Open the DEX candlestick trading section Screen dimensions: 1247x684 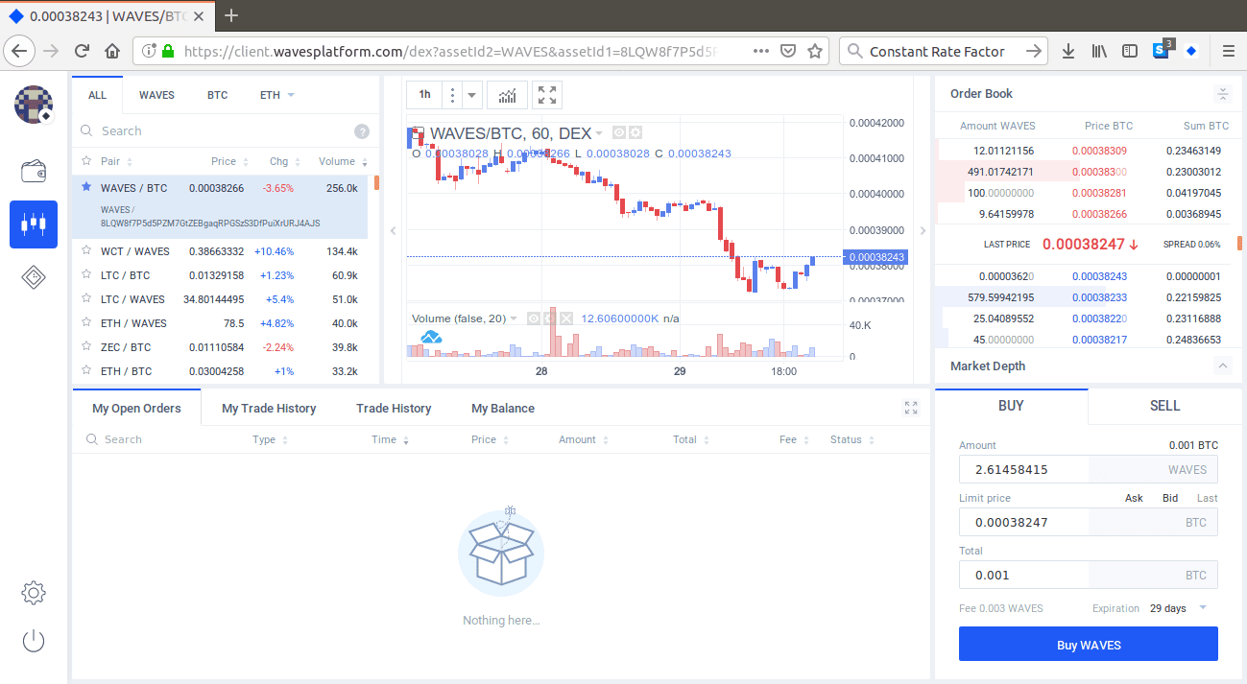(x=34, y=224)
